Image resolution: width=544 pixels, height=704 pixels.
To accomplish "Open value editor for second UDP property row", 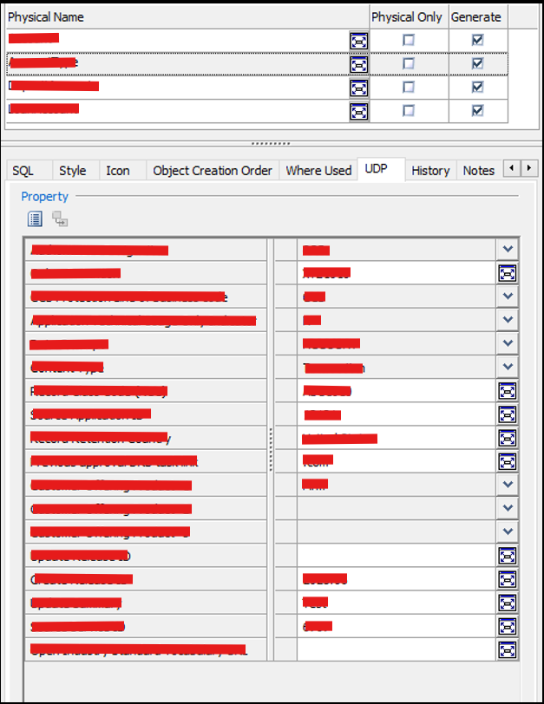I will click(x=508, y=273).
